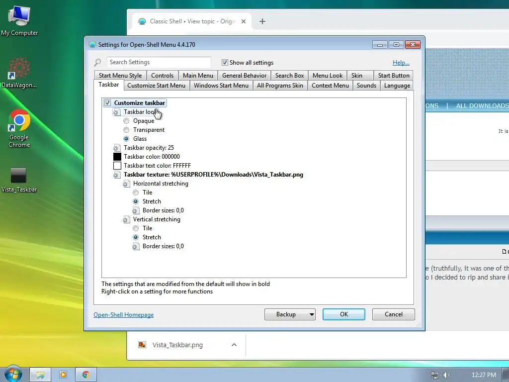Viewport: 509px width, 382px height.
Task: Select the Glass taskbar look
Action: (126, 139)
